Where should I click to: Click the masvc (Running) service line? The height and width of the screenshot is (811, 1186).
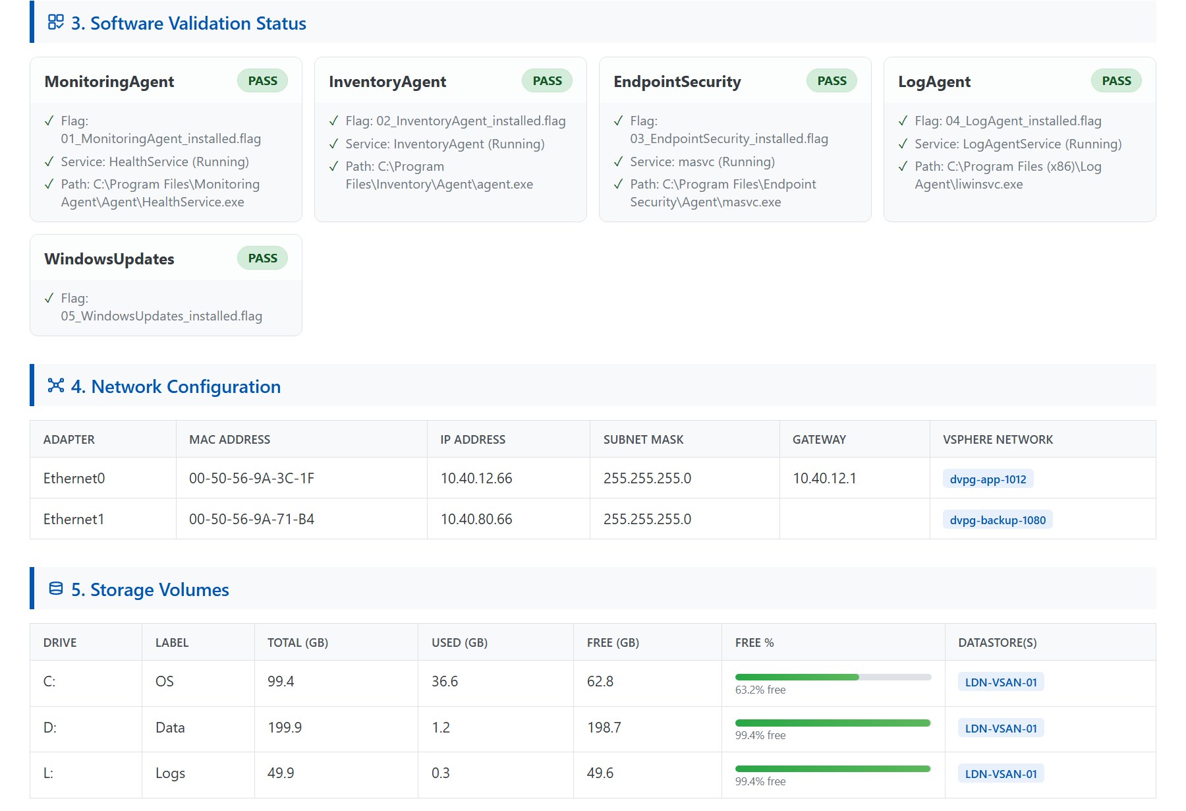pyautogui.click(x=702, y=162)
